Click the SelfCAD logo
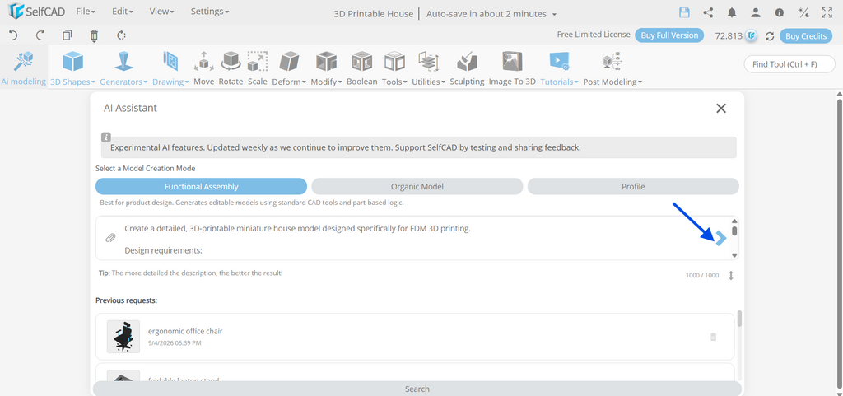 [36, 11]
